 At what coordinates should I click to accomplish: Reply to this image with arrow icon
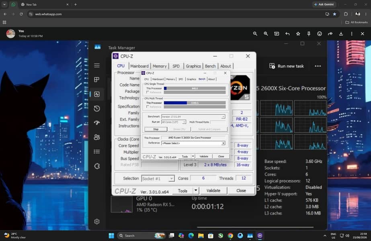pos(287,34)
